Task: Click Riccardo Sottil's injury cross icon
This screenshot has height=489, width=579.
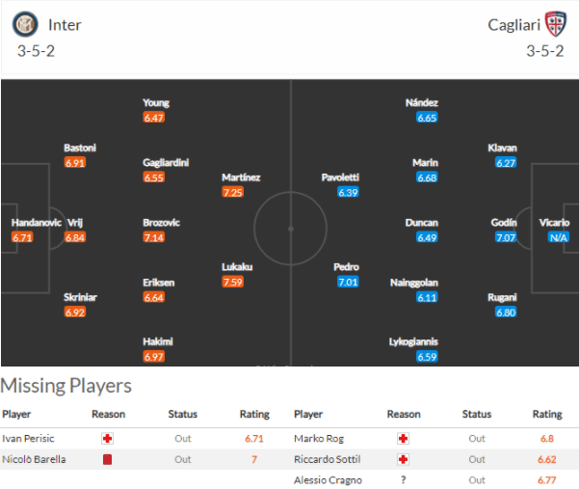Action: 404,459
